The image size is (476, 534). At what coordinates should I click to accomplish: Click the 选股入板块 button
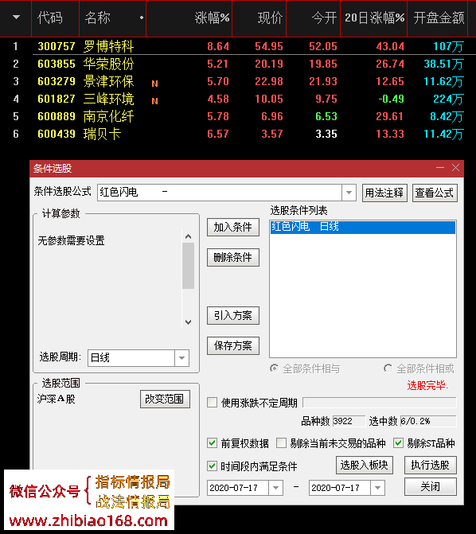tap(365, 466)
